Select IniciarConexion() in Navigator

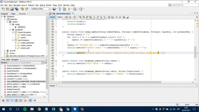[x=13, y=71]
